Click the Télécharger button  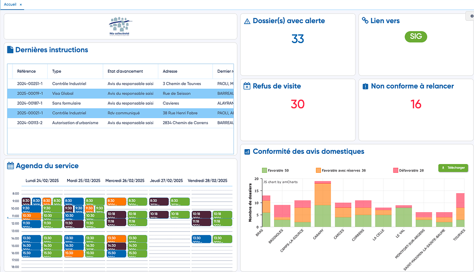point(453,168)
